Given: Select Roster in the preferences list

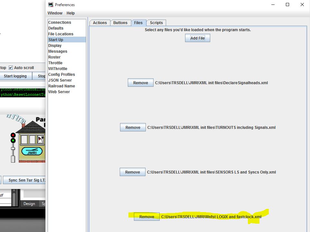Looking at the screenshot, I should 67,57.
